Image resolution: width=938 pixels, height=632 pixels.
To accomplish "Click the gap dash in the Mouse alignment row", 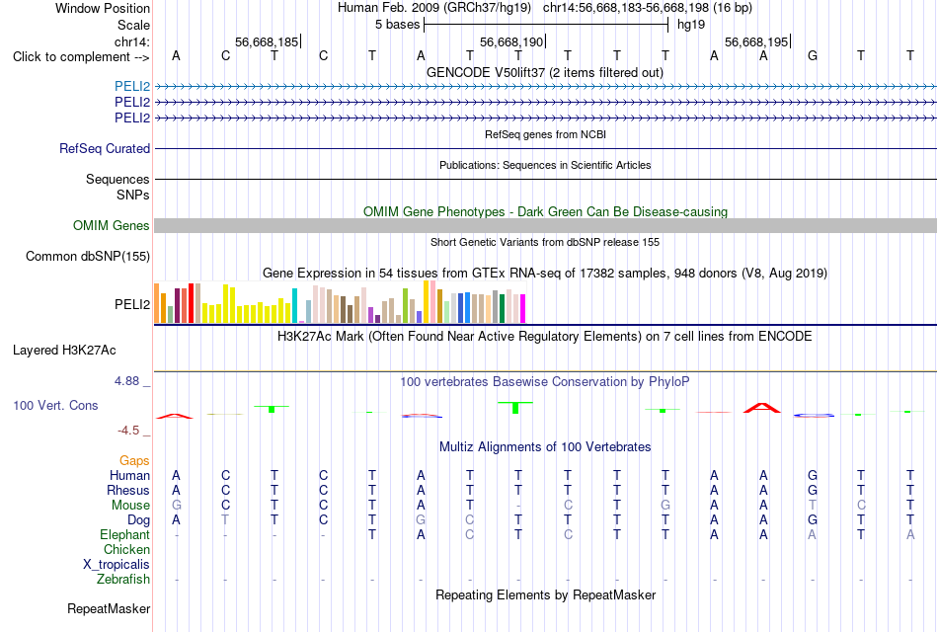I will (518, 506).
